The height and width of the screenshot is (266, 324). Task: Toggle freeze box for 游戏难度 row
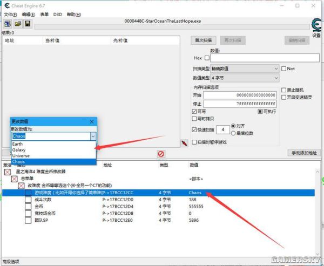pyautogui.click(x=28, y=193)
